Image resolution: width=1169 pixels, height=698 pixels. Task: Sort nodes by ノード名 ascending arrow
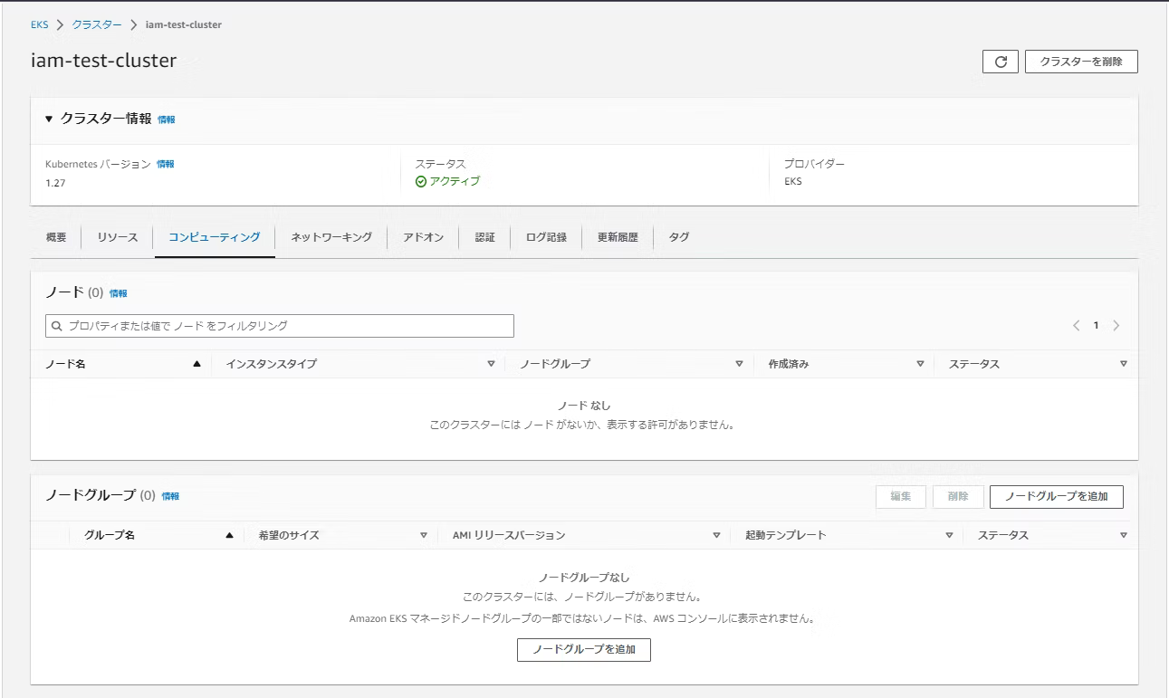tap(196, 364)
